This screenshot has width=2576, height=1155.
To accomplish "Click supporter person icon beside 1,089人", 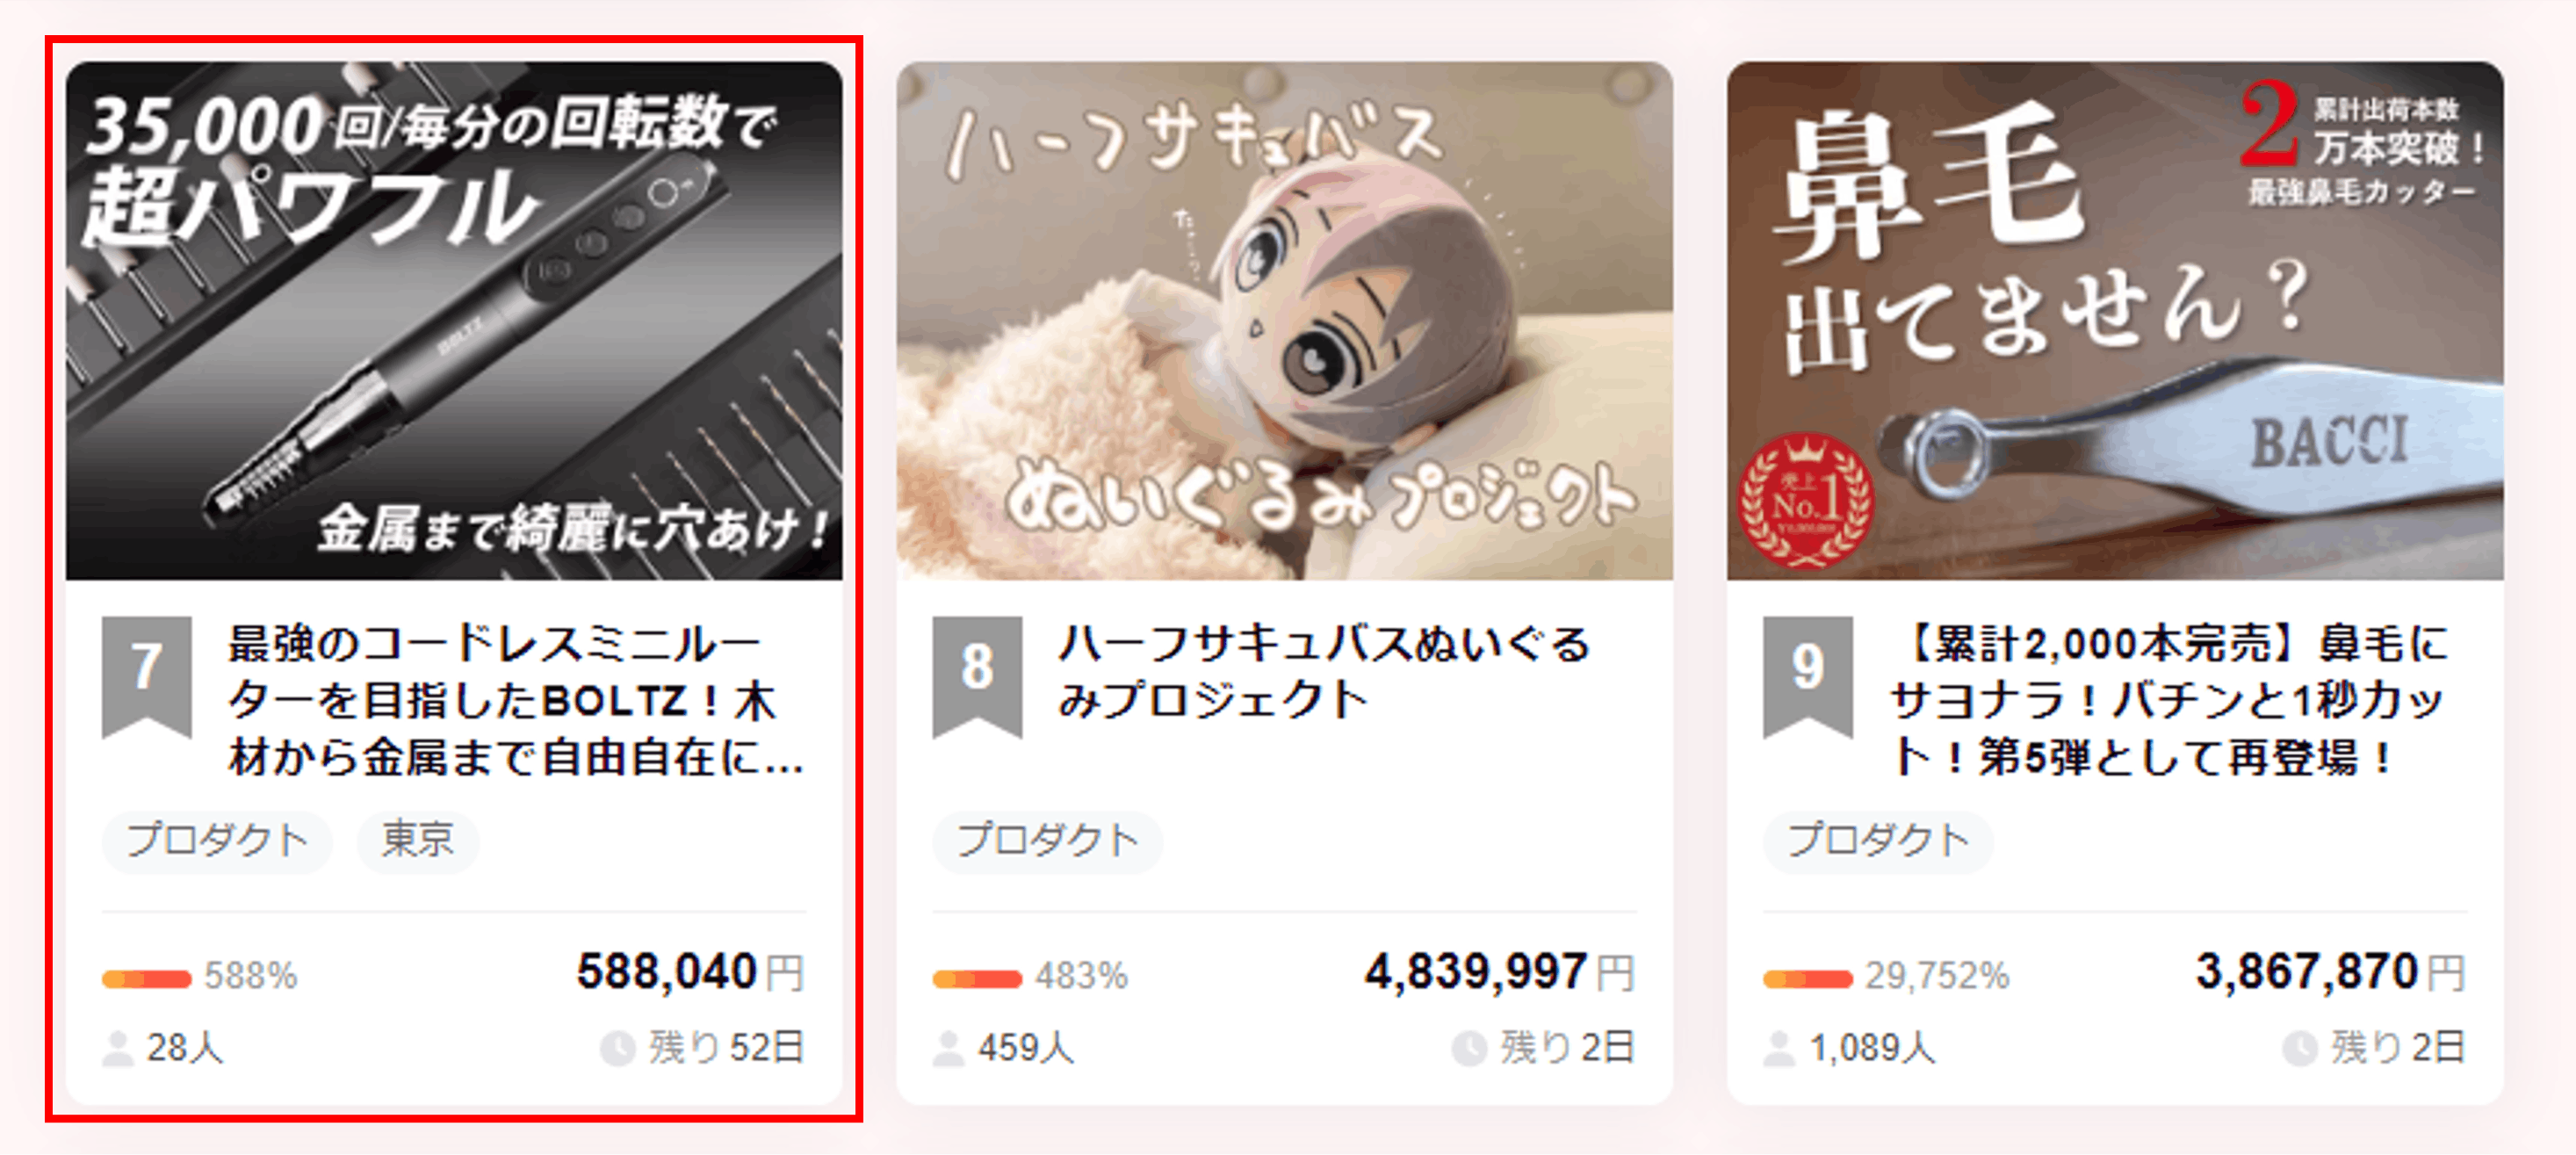I will 1779,1049.
